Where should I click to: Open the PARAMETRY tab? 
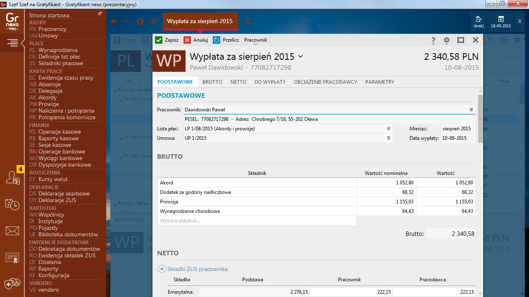379,82
